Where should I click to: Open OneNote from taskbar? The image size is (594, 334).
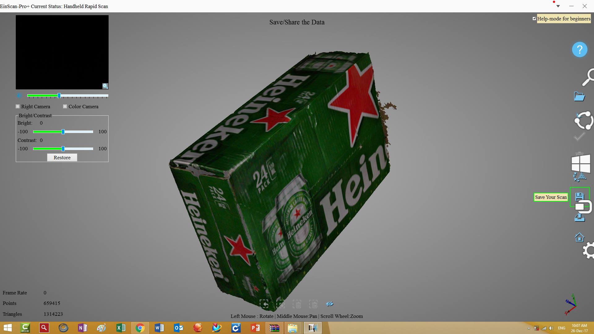tap(83, 328)
